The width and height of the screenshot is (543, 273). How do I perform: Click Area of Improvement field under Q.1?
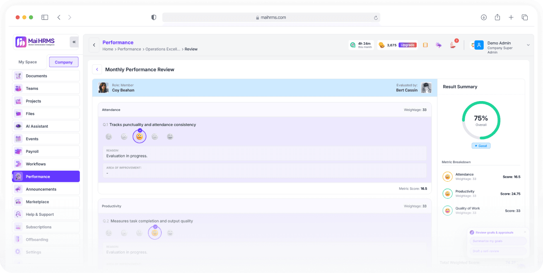pos(264,170)
